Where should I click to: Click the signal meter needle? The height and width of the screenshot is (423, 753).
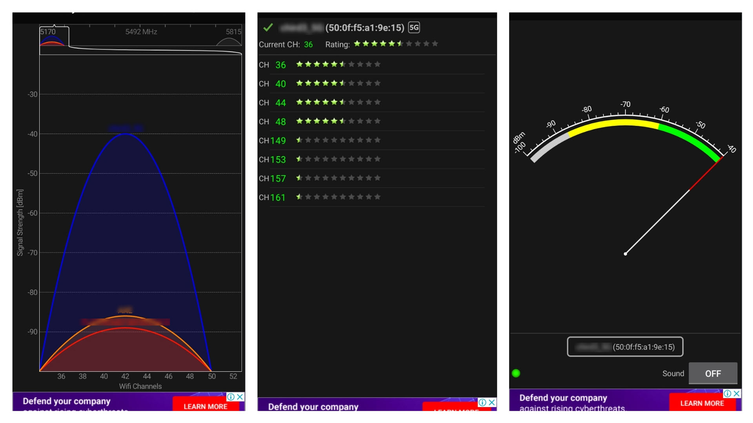point(673,206)
